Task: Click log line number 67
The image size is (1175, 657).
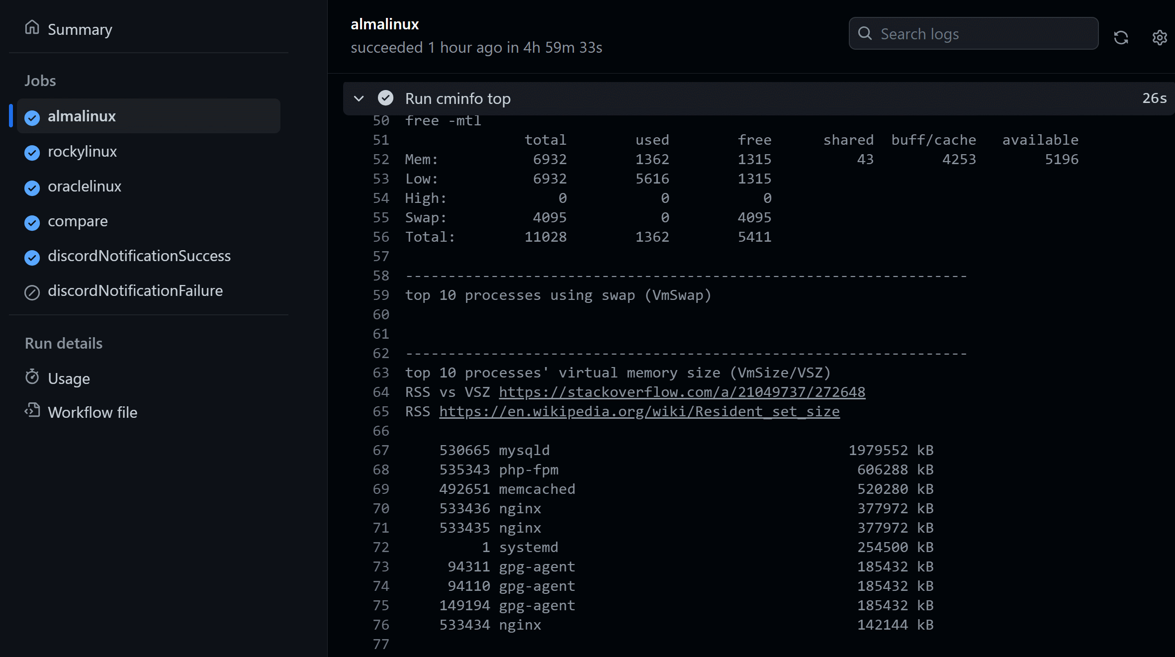Action: click(381, 450)
